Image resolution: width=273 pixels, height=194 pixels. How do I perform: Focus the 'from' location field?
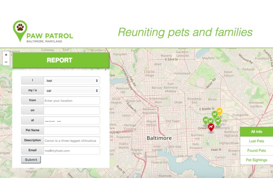point(72,101)
